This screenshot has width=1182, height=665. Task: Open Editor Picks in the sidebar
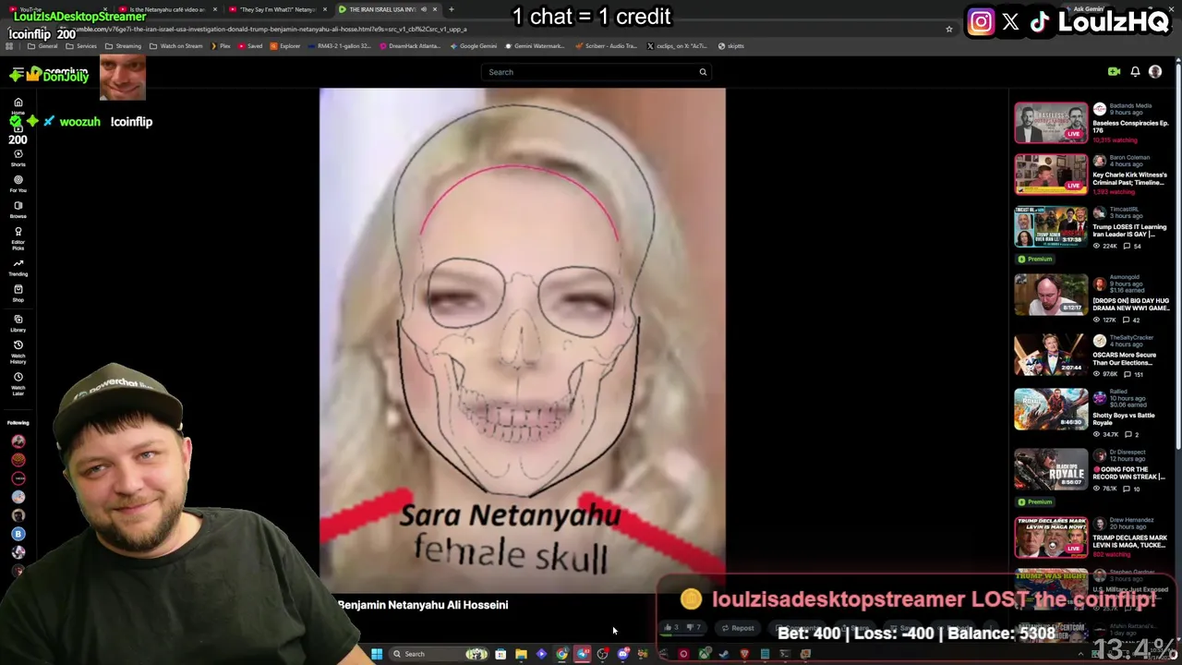pos(18,238)
